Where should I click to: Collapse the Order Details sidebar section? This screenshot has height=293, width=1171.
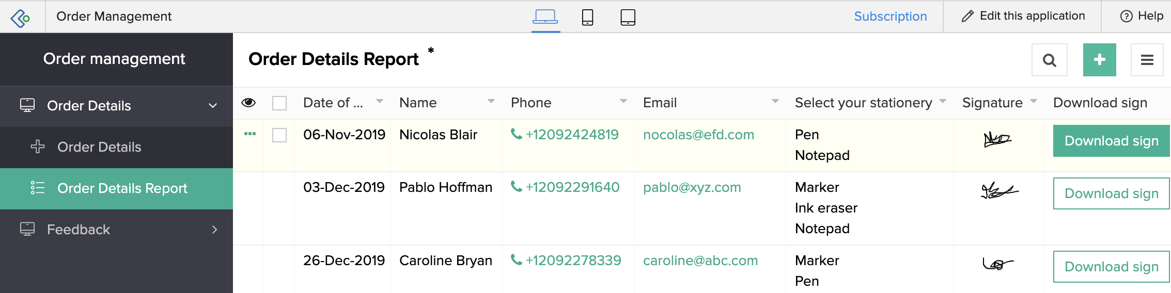(x=213, y=106)
